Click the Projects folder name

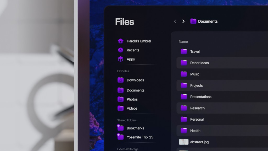pyautogui.click(x=196, y=85)
